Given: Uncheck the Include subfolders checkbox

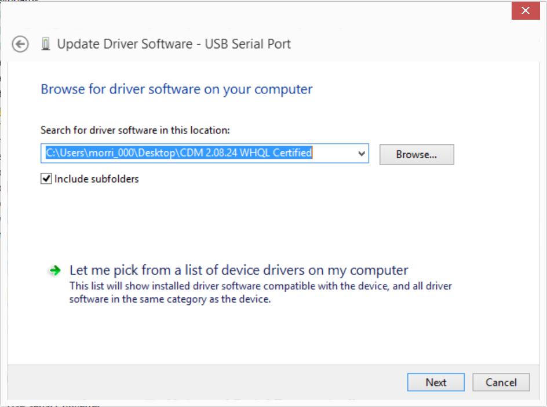Looking at the screenshot, I should click(46, 179).
